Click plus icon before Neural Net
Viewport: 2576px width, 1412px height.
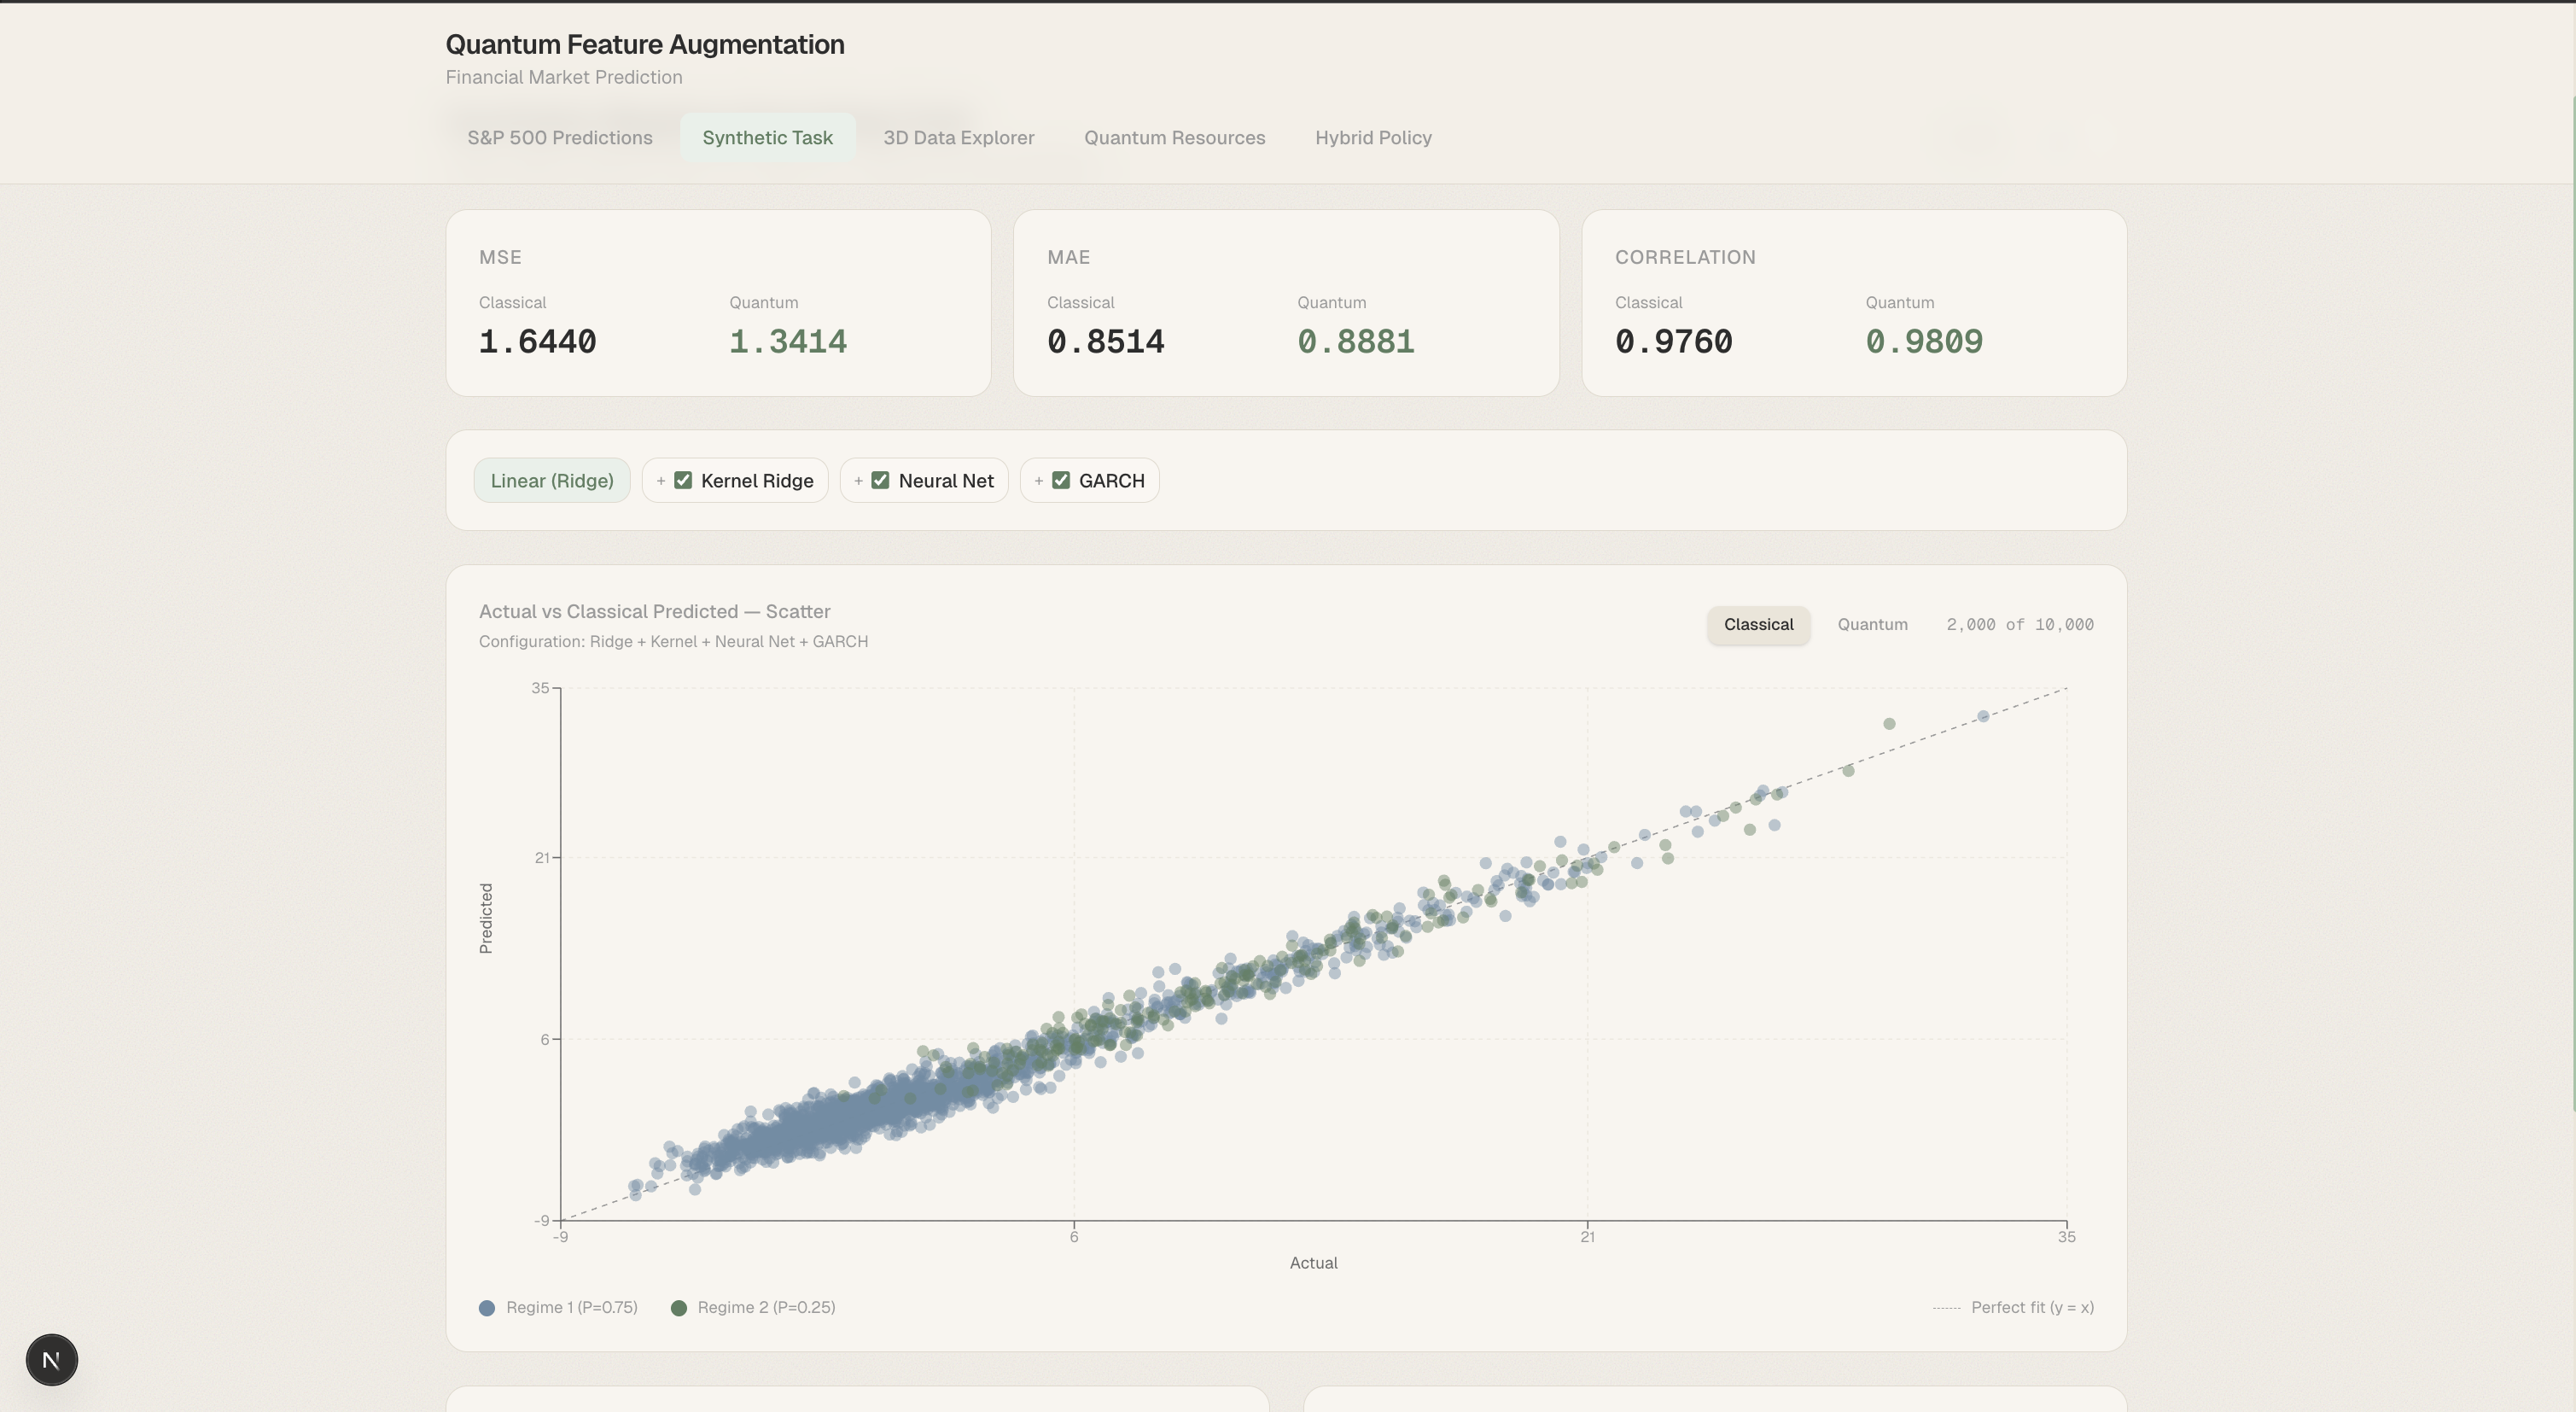(x=858, y=481)
